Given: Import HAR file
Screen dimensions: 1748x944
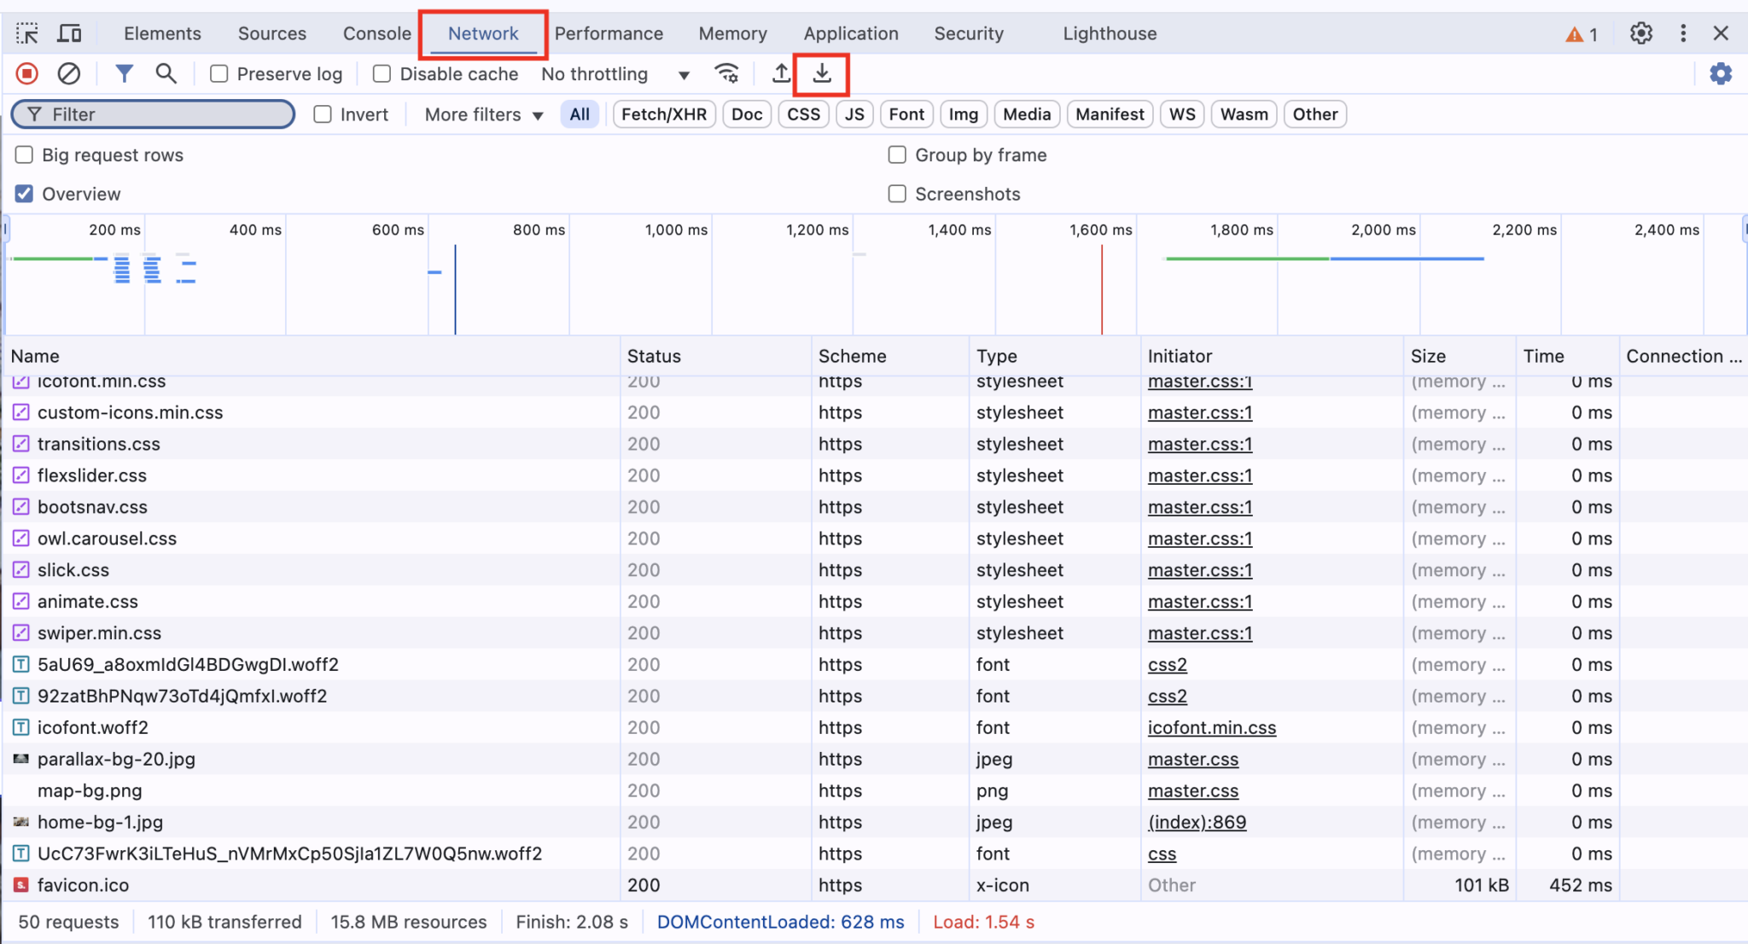Looking at the screenshot, I should [x=781, y=73].
